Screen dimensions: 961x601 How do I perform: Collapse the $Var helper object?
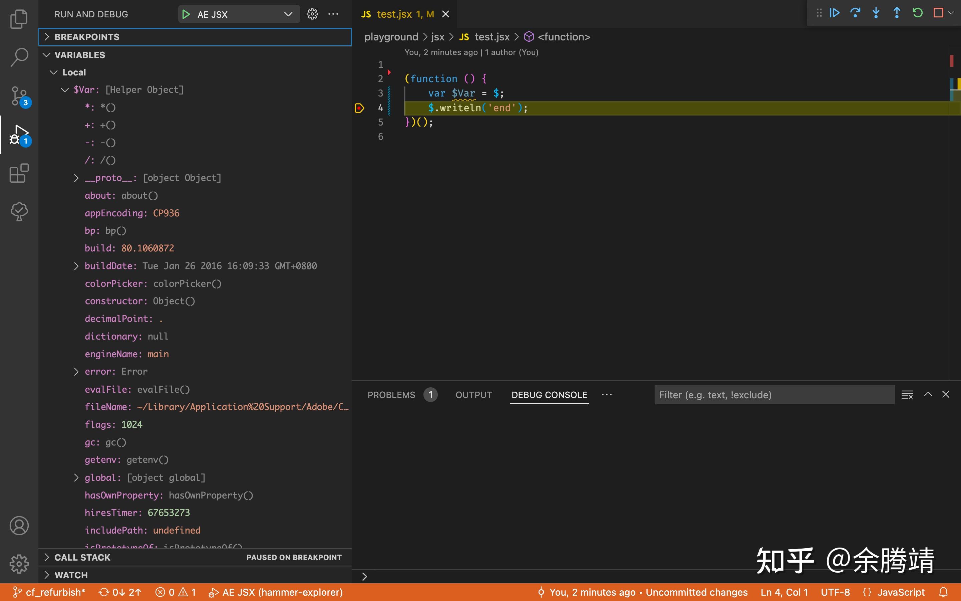point(65,90)
